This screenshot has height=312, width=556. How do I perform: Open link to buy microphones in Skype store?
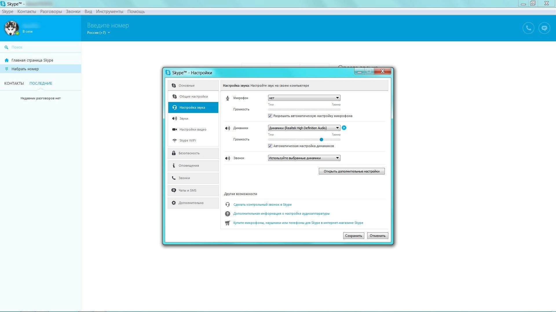tap(298, 223)
